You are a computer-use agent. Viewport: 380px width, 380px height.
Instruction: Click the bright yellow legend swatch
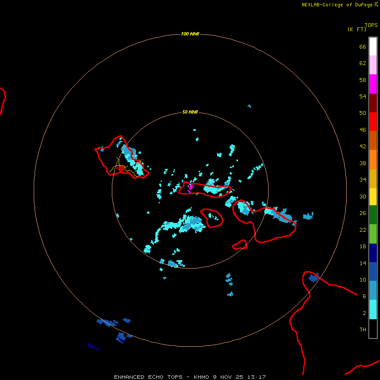click(373, 197)
